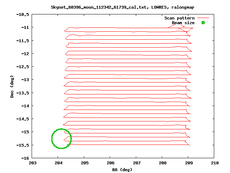230x173 pixels.
Task: Click the 'RA (deg)' x-axis label
Action: coord(122,170)
